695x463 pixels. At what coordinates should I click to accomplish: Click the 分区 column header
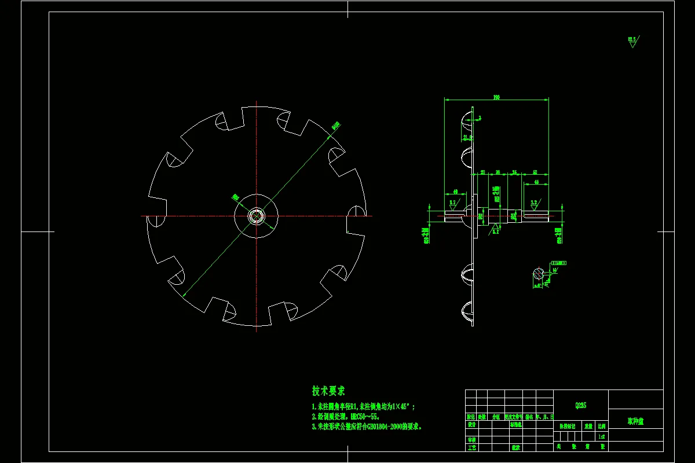496,417
